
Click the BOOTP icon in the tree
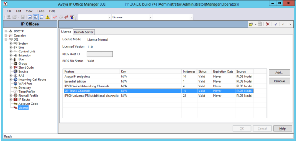11,31
